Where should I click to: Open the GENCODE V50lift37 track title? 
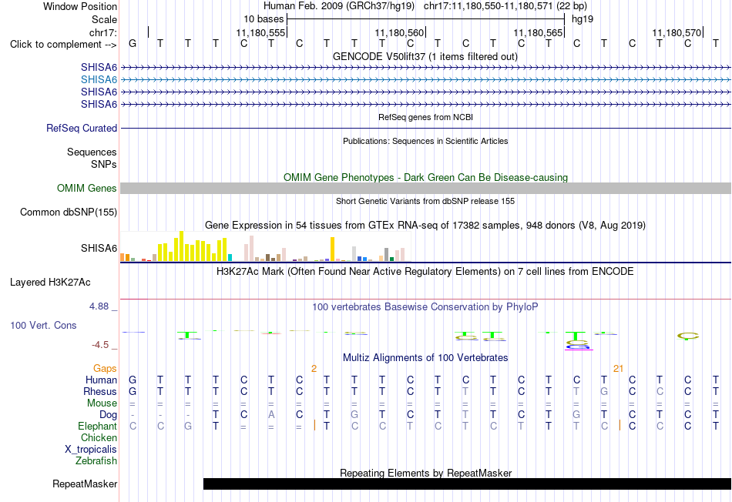(x=425, y=57)
